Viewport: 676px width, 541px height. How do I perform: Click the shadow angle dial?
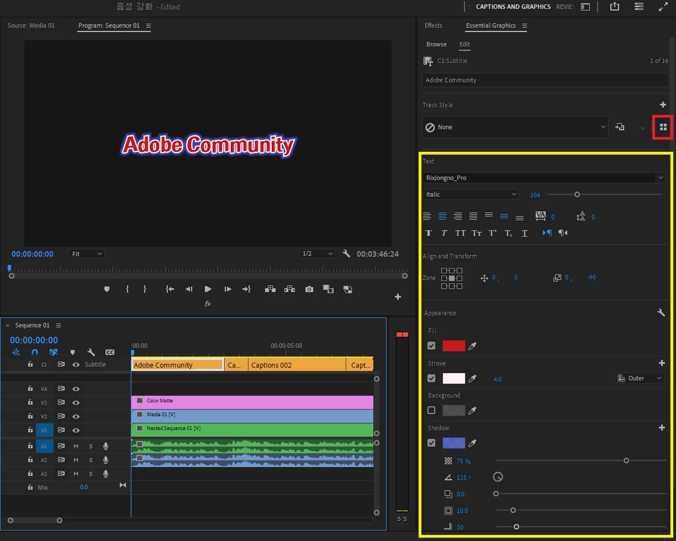pos(498,477)
